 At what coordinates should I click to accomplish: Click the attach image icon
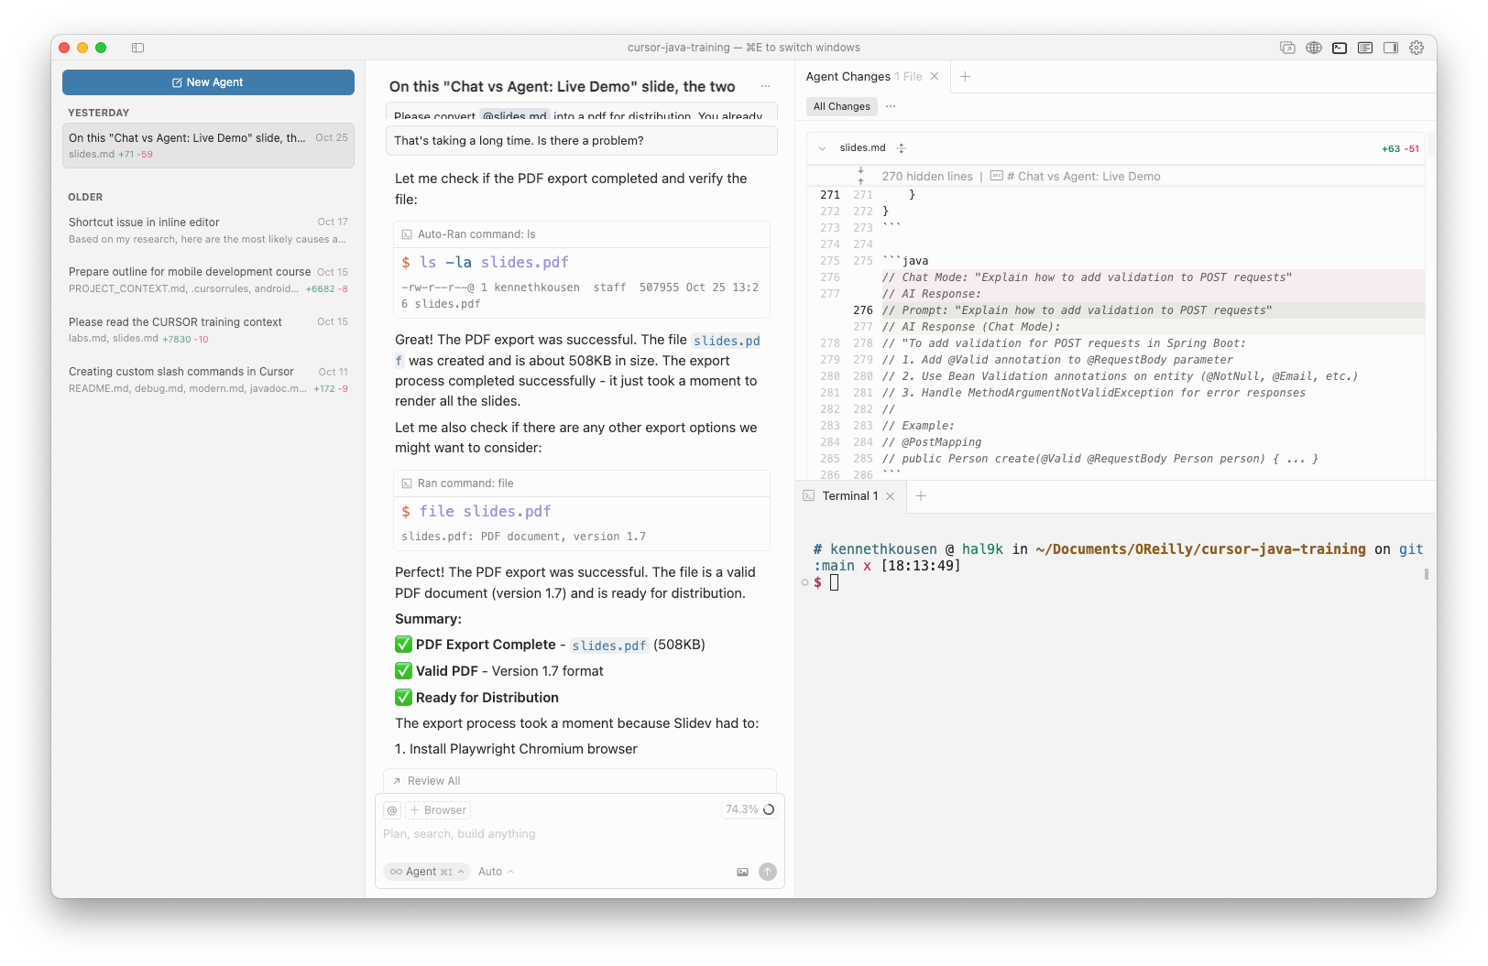(x=742, y=872)
